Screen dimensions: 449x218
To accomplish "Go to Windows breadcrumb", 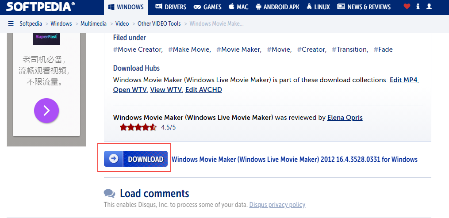I will 61,24.
